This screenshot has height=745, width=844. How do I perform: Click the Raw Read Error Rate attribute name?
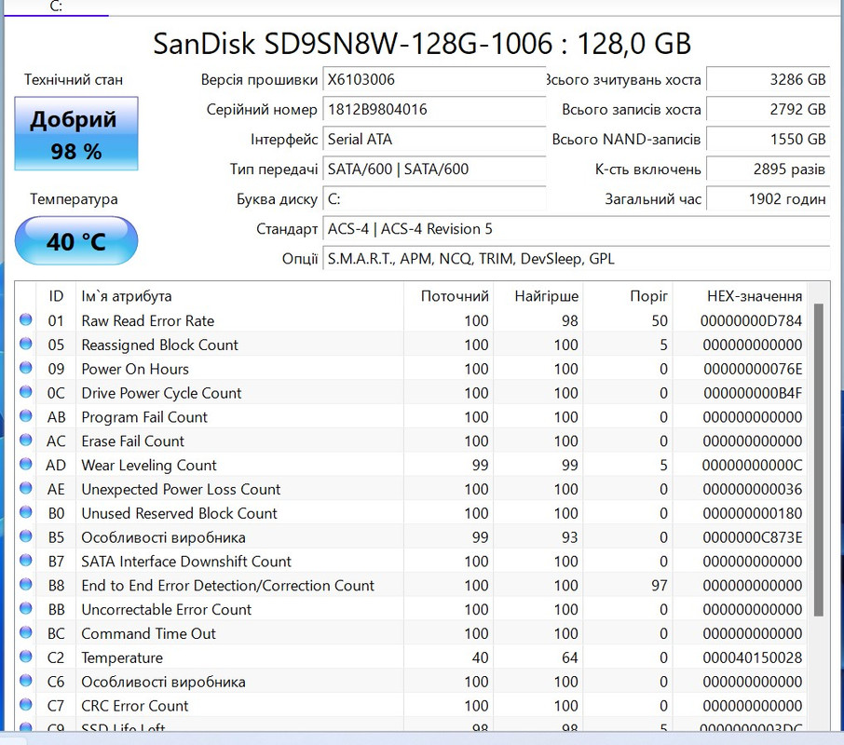147,321
